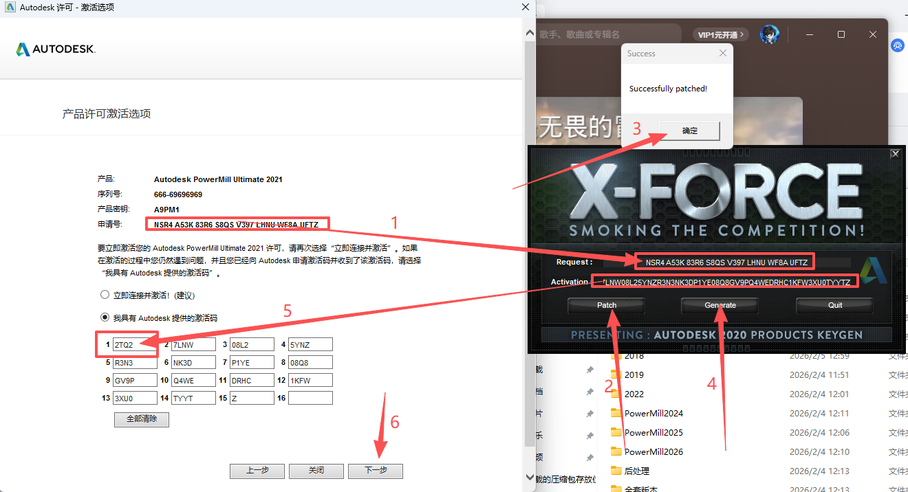Toggle the pin icon next to 下载
Image resolution: width=908 pixels, height=492 pixels.
(590, 370)
